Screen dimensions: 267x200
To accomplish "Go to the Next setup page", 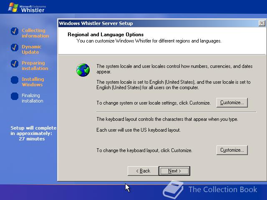I will [x=174, y=171].
